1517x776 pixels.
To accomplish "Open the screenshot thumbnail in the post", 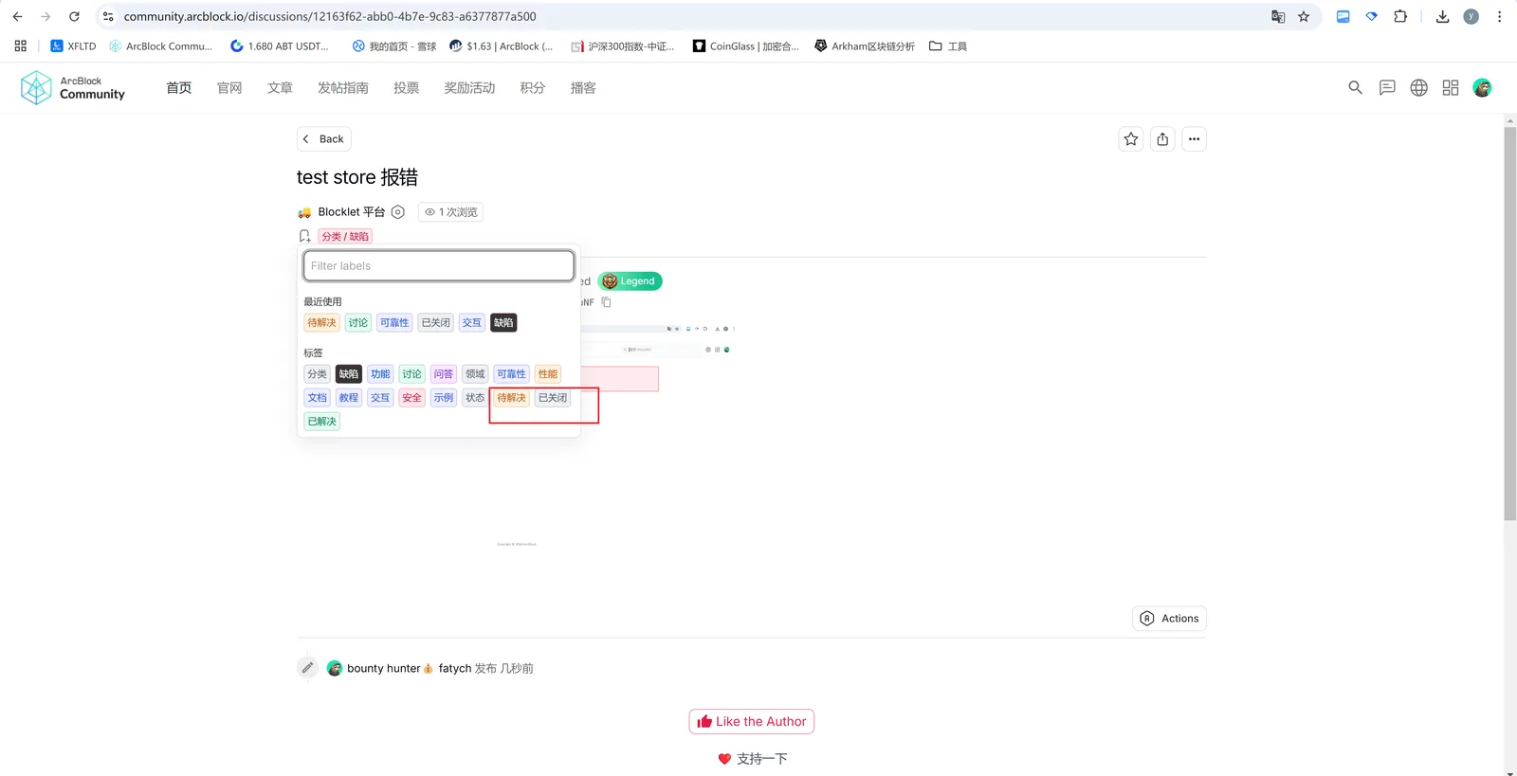I will coord(658,436).
